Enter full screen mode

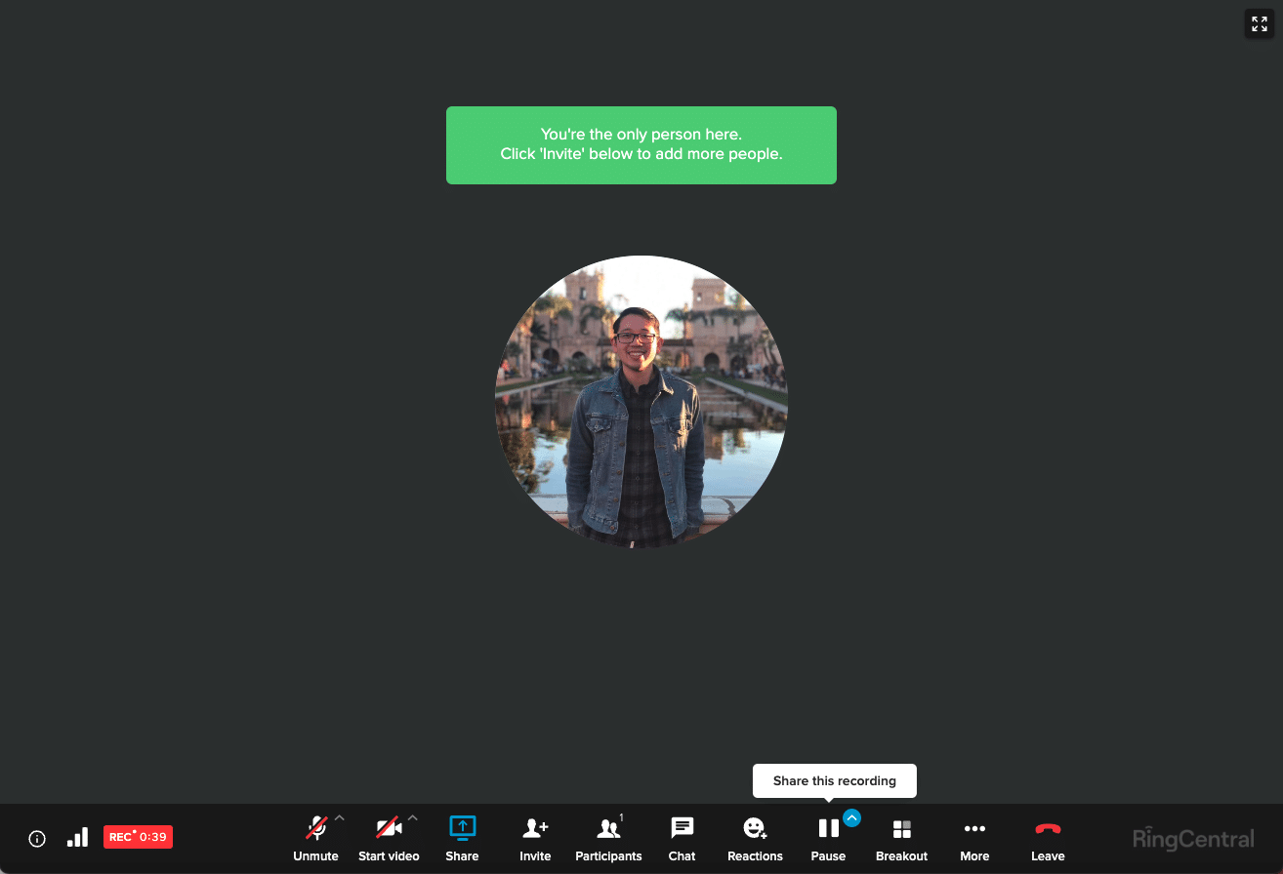[1259, 24]
